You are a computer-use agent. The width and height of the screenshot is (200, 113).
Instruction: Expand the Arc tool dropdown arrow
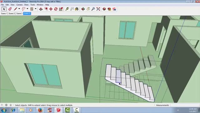tap(27, 9)
